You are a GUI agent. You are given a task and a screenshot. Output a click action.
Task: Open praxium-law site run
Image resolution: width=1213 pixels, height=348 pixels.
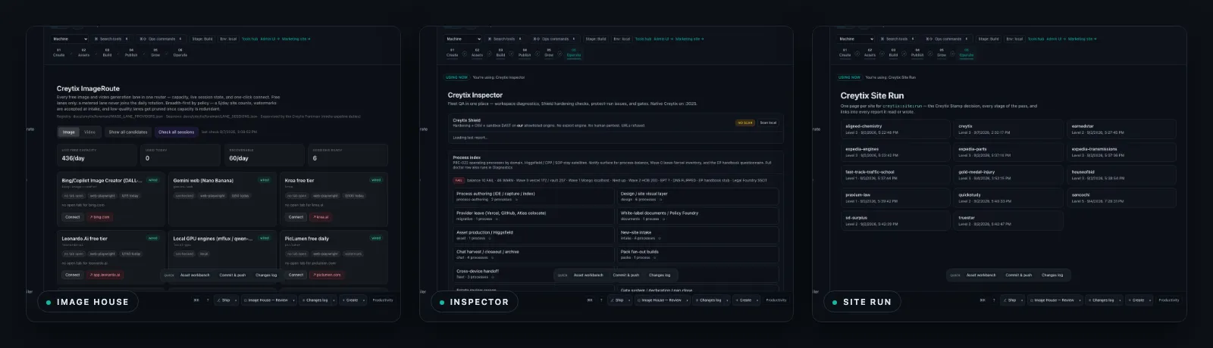click(895, 197)
